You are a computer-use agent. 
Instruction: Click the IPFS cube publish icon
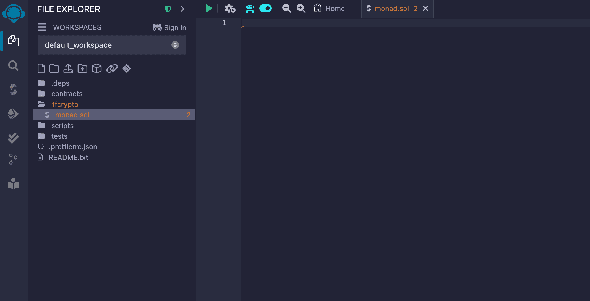[97, 68]
